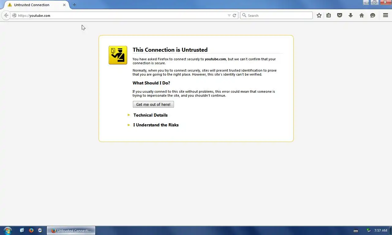Launch Firefox pinned taskbar icon
The image size is (392, 235).
(x=31, y=230)
